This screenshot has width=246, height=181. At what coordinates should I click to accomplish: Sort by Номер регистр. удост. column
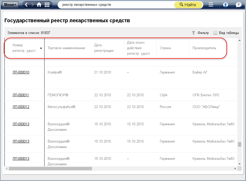(x=24, y=48)
